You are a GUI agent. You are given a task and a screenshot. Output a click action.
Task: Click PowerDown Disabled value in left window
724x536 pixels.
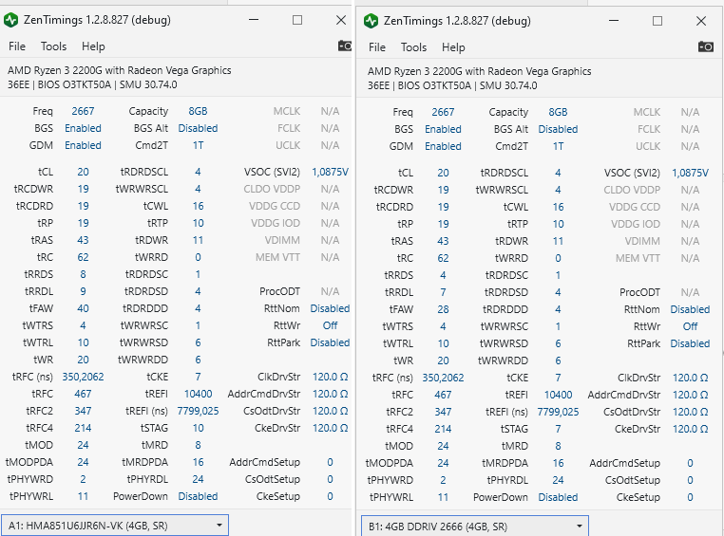tap(198, 496)
